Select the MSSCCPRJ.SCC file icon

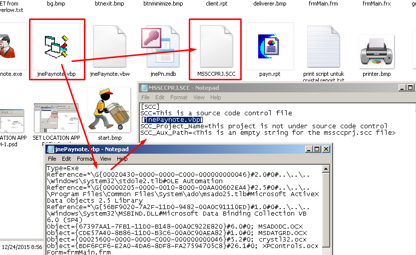coord(217,46)
